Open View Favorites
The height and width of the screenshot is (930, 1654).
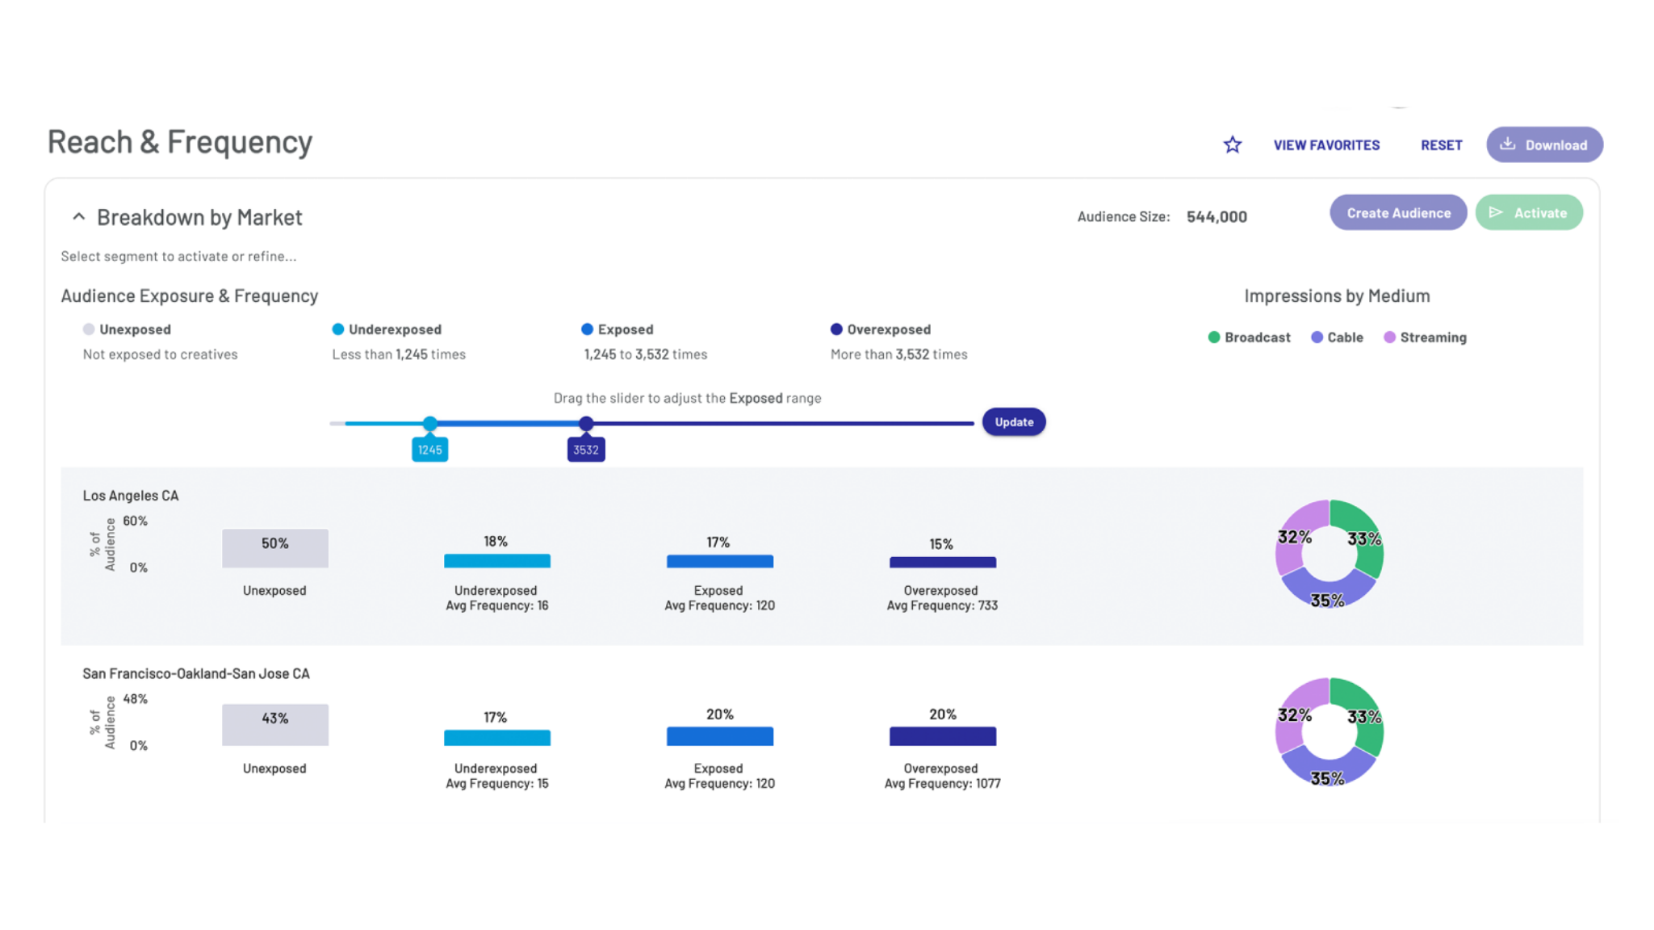(x=1326, y=145)
